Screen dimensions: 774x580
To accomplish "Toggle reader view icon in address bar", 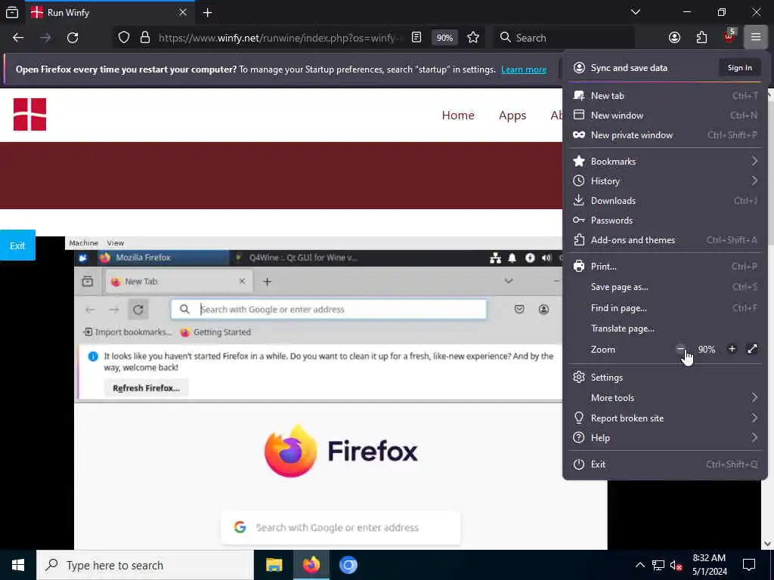I will click(416, 38).
